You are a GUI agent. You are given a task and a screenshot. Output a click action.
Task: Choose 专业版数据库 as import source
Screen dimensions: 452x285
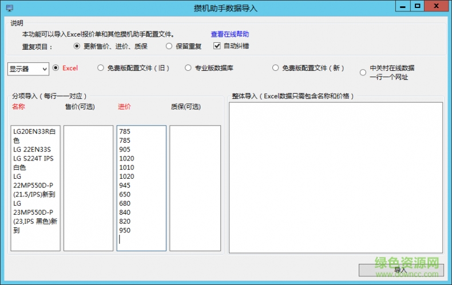(188, 68)
